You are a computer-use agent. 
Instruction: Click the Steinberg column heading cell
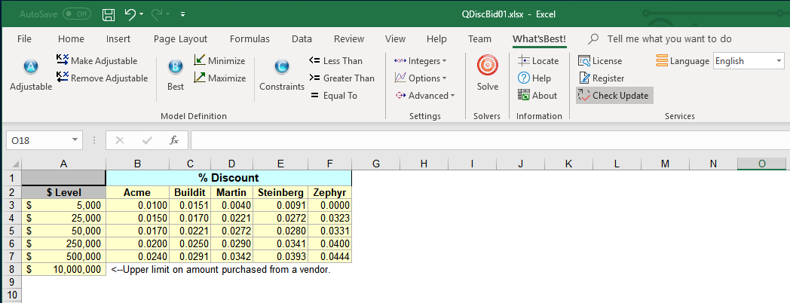280,192
